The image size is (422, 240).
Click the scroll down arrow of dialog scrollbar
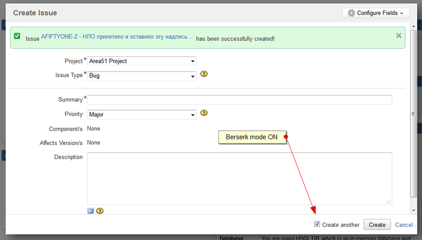tap(414, 210)
